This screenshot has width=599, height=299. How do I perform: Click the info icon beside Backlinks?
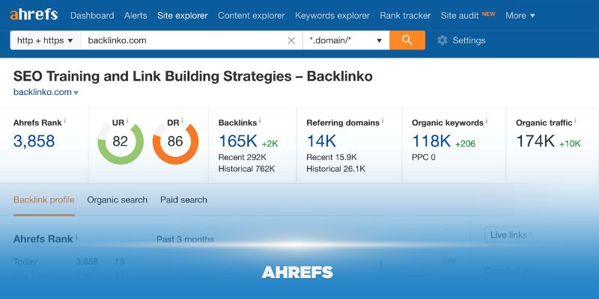pyautogui.click(x=260, y=120)
